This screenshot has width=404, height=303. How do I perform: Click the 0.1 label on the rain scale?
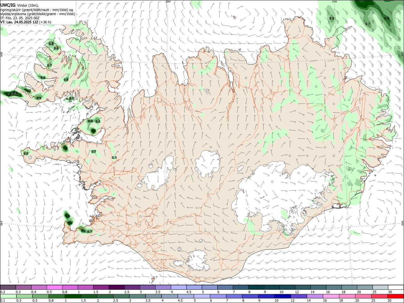point(3,301)
